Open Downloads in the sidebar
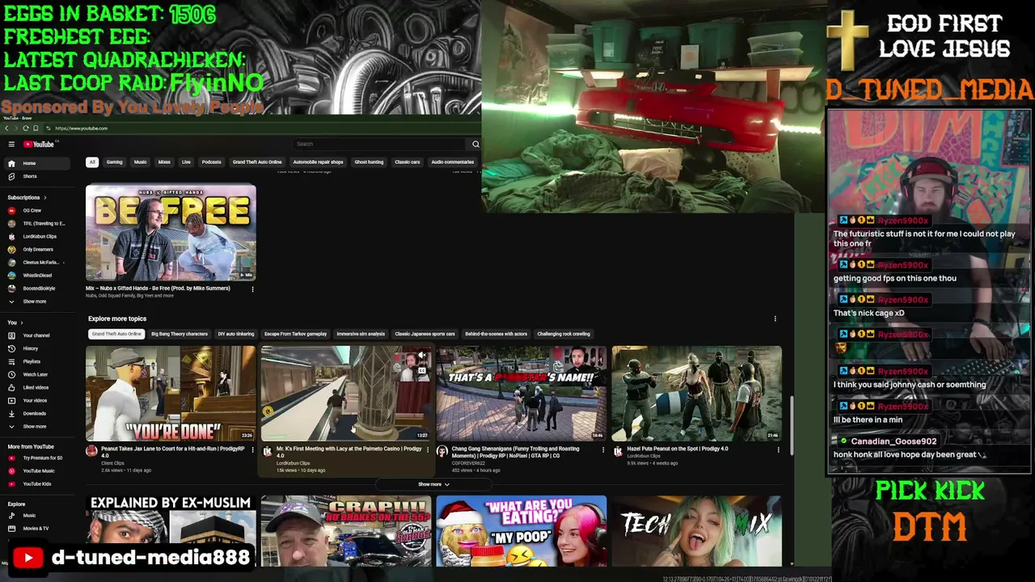Viewport: 1035px width, 582px height. tap(35, 413)
